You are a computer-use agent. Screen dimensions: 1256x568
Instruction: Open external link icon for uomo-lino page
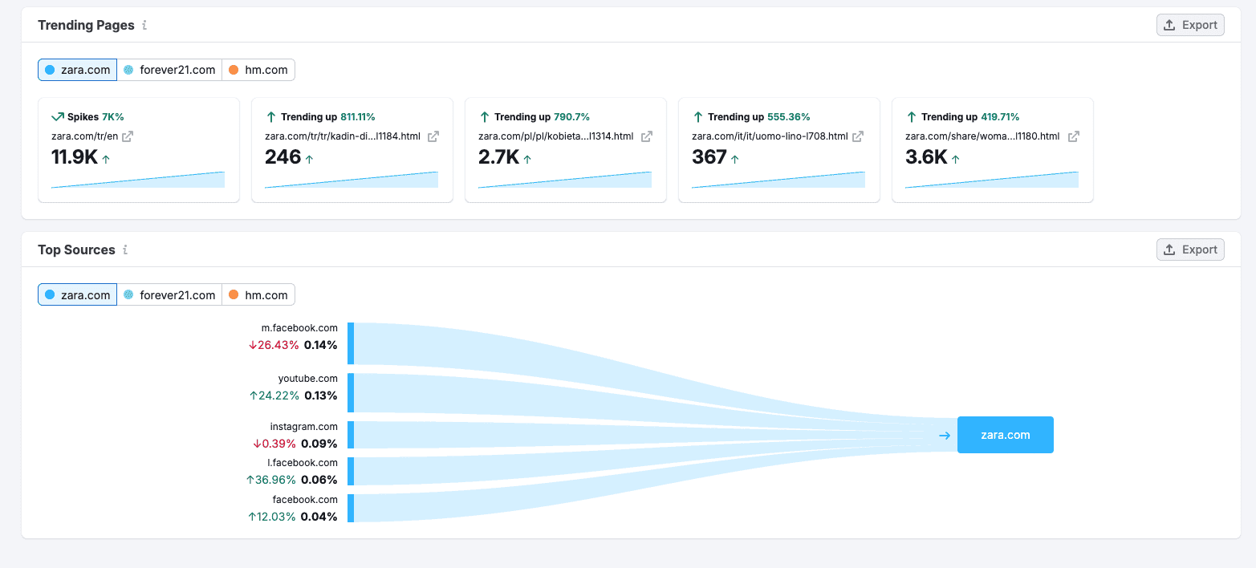pyautogui.click(x=858, y=136)
